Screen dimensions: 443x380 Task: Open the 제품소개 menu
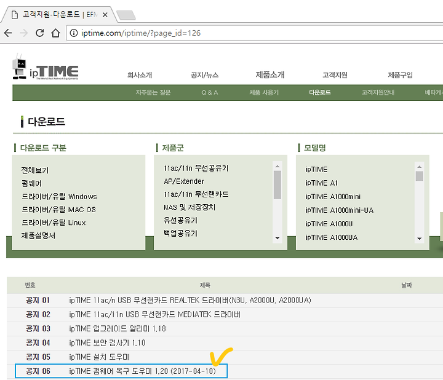(x=270, y=75)
